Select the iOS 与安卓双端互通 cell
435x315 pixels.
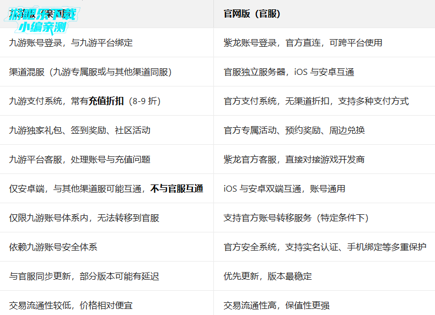pos(284,189)
